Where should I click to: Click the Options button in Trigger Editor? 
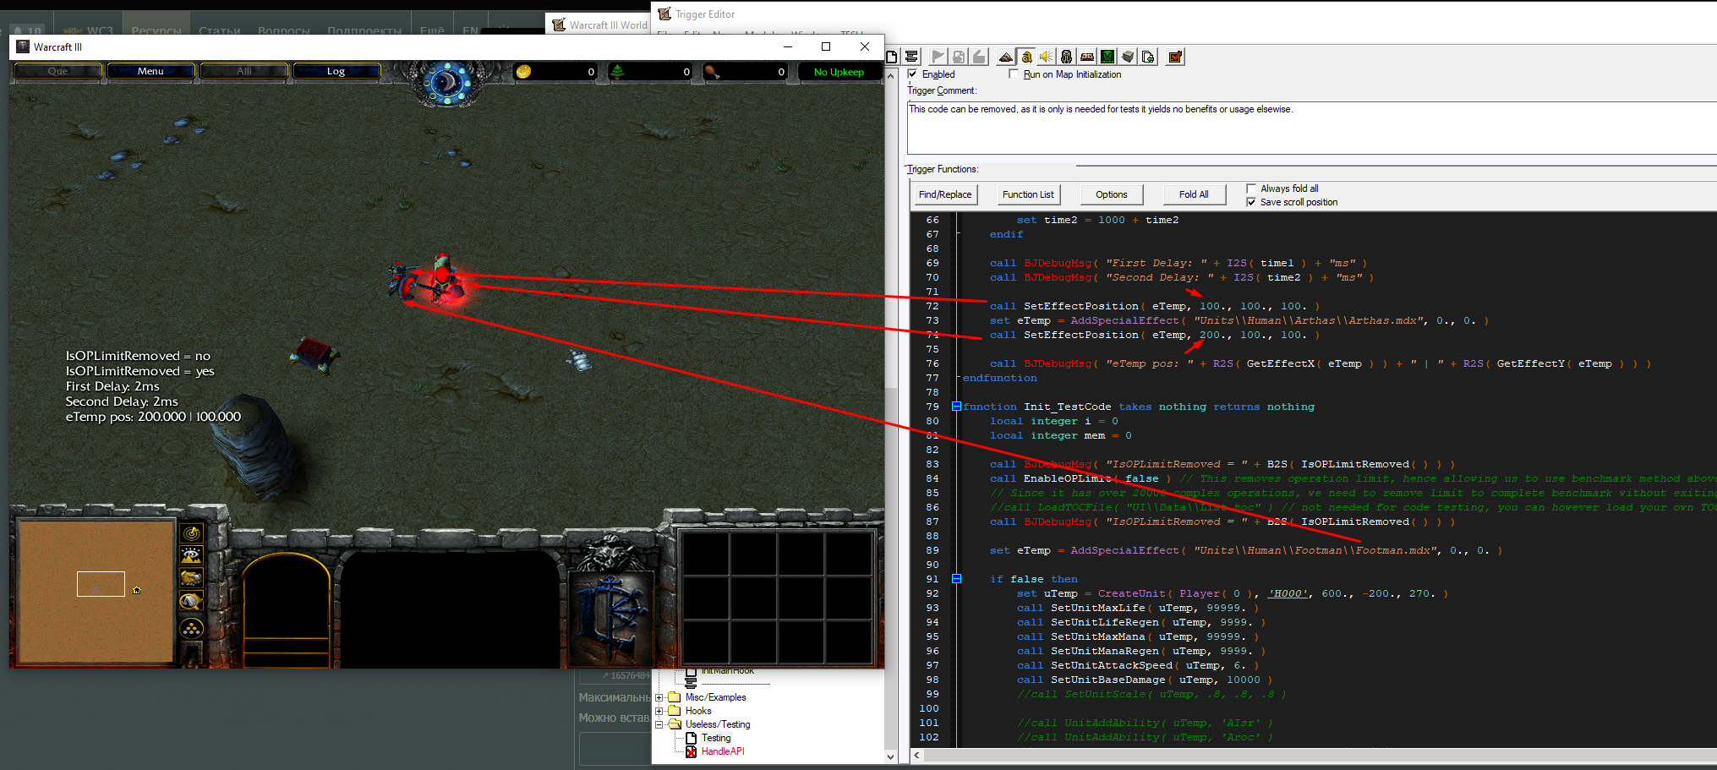tap(1112, 194)
